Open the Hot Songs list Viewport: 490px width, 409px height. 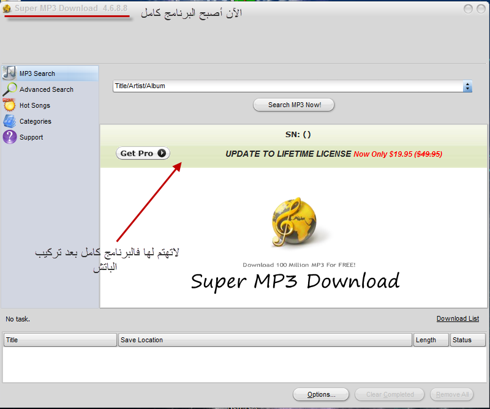pos(50,105)
